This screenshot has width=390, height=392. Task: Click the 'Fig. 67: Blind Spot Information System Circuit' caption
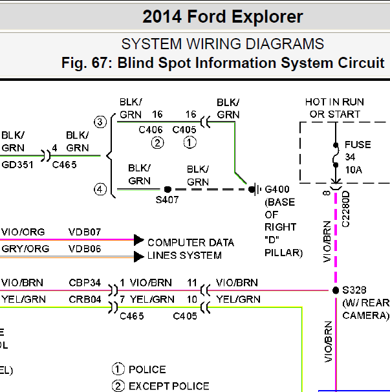point(222,63)
